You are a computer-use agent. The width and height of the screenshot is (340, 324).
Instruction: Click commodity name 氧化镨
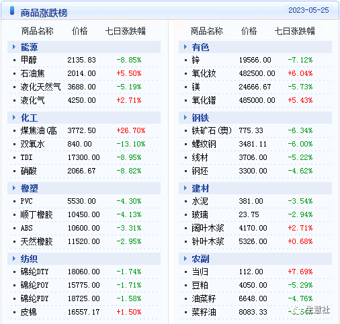204,100
